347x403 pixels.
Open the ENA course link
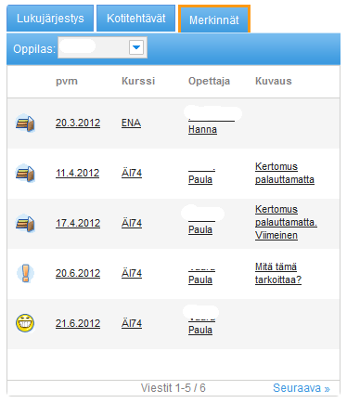131,123
